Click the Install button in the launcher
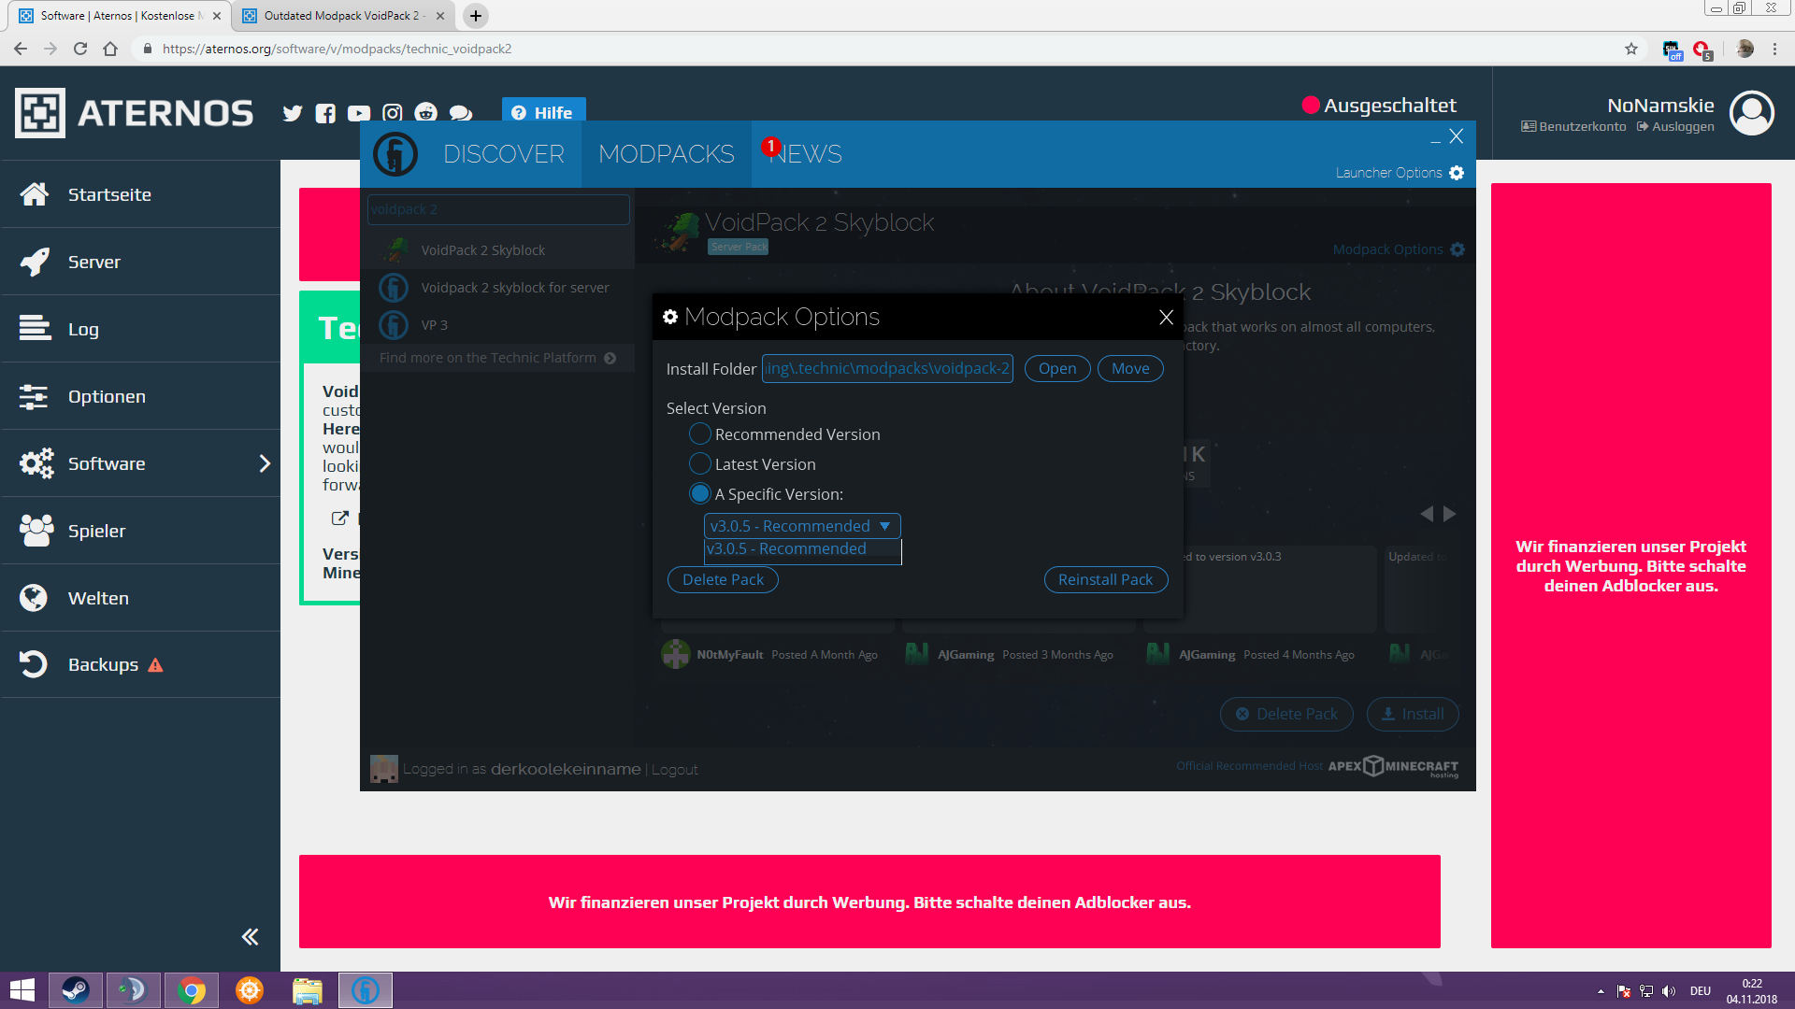This screenshot has width=1795, height=1009. pyautogui.click(x=1413, y=715)
